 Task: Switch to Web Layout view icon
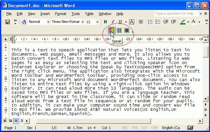10,121
